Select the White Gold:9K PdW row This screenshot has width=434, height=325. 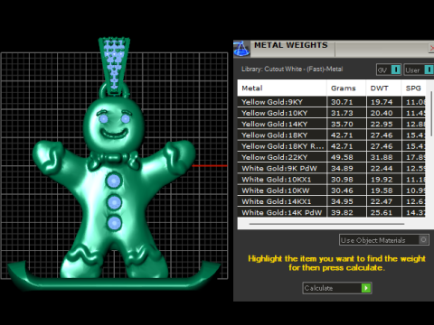pos(332,168)
